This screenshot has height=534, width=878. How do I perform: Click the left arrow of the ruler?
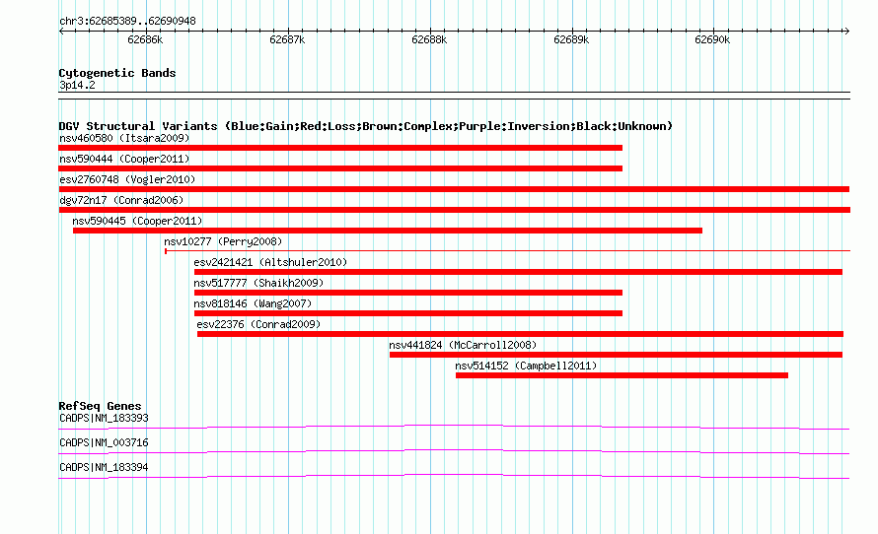point(61,32)
